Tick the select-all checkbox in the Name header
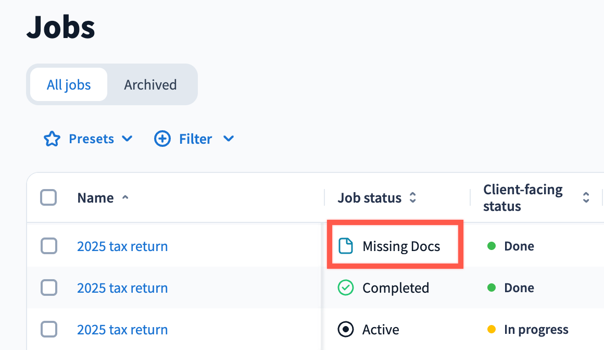The image size is (604, 350). click(x=48, y=198)
